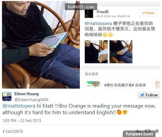Open the right thumbnail of the man in the chair
This screenshot has width=162, height=137.
click(x=121, y=52)
